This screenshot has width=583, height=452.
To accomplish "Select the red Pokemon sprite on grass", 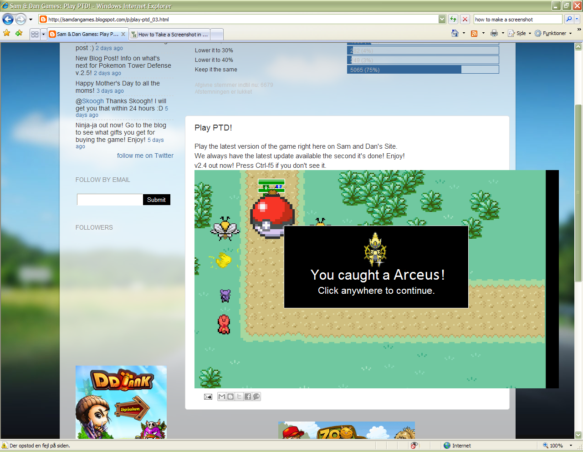I will [224, 325].
